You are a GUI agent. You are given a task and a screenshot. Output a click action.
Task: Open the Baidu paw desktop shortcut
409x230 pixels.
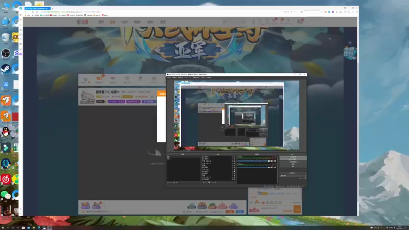click(x=17, y=53)
